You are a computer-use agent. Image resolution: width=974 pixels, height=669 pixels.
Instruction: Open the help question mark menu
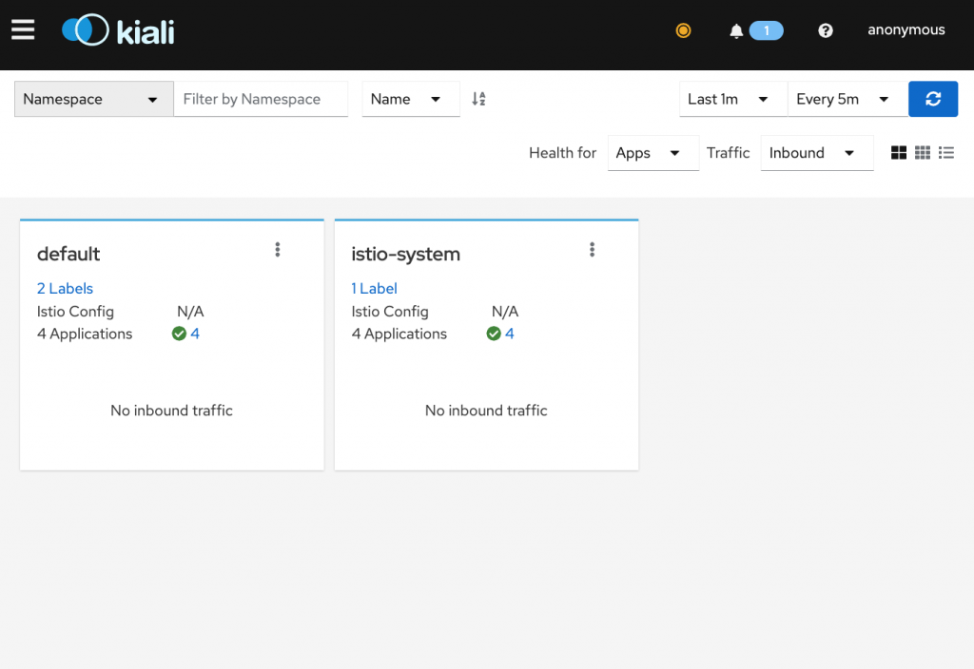coord(825,30)
